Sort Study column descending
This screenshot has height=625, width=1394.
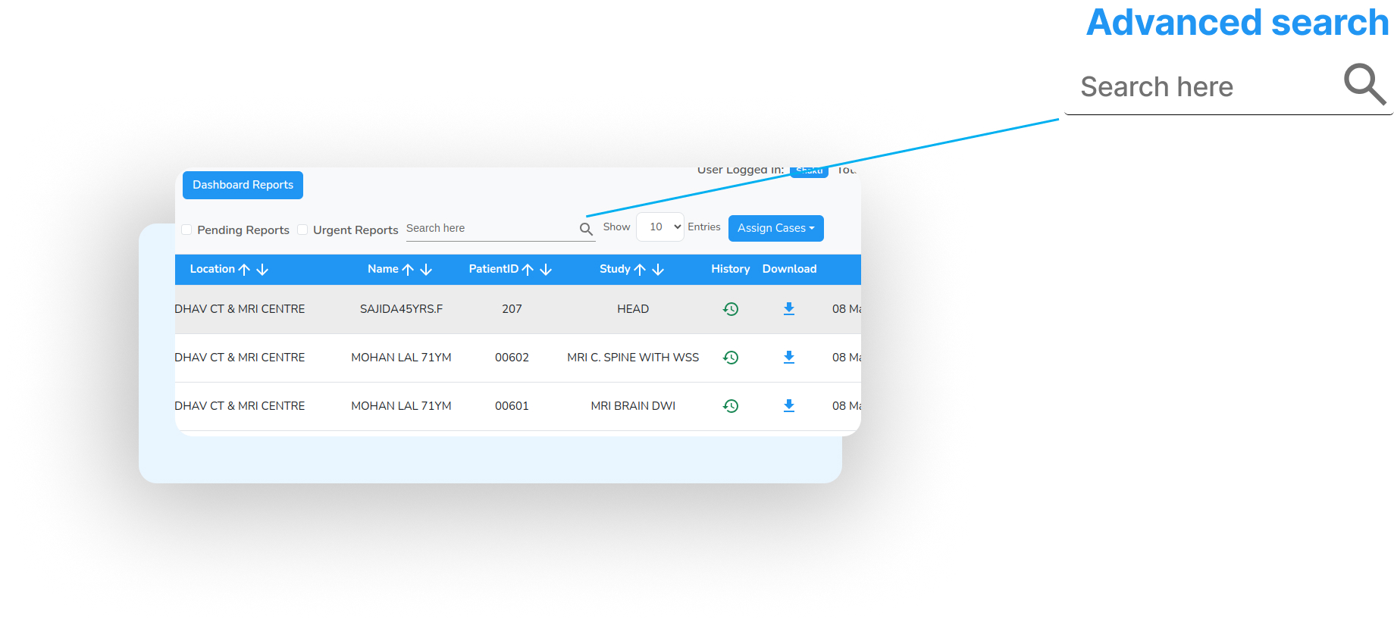pos(658,270)
